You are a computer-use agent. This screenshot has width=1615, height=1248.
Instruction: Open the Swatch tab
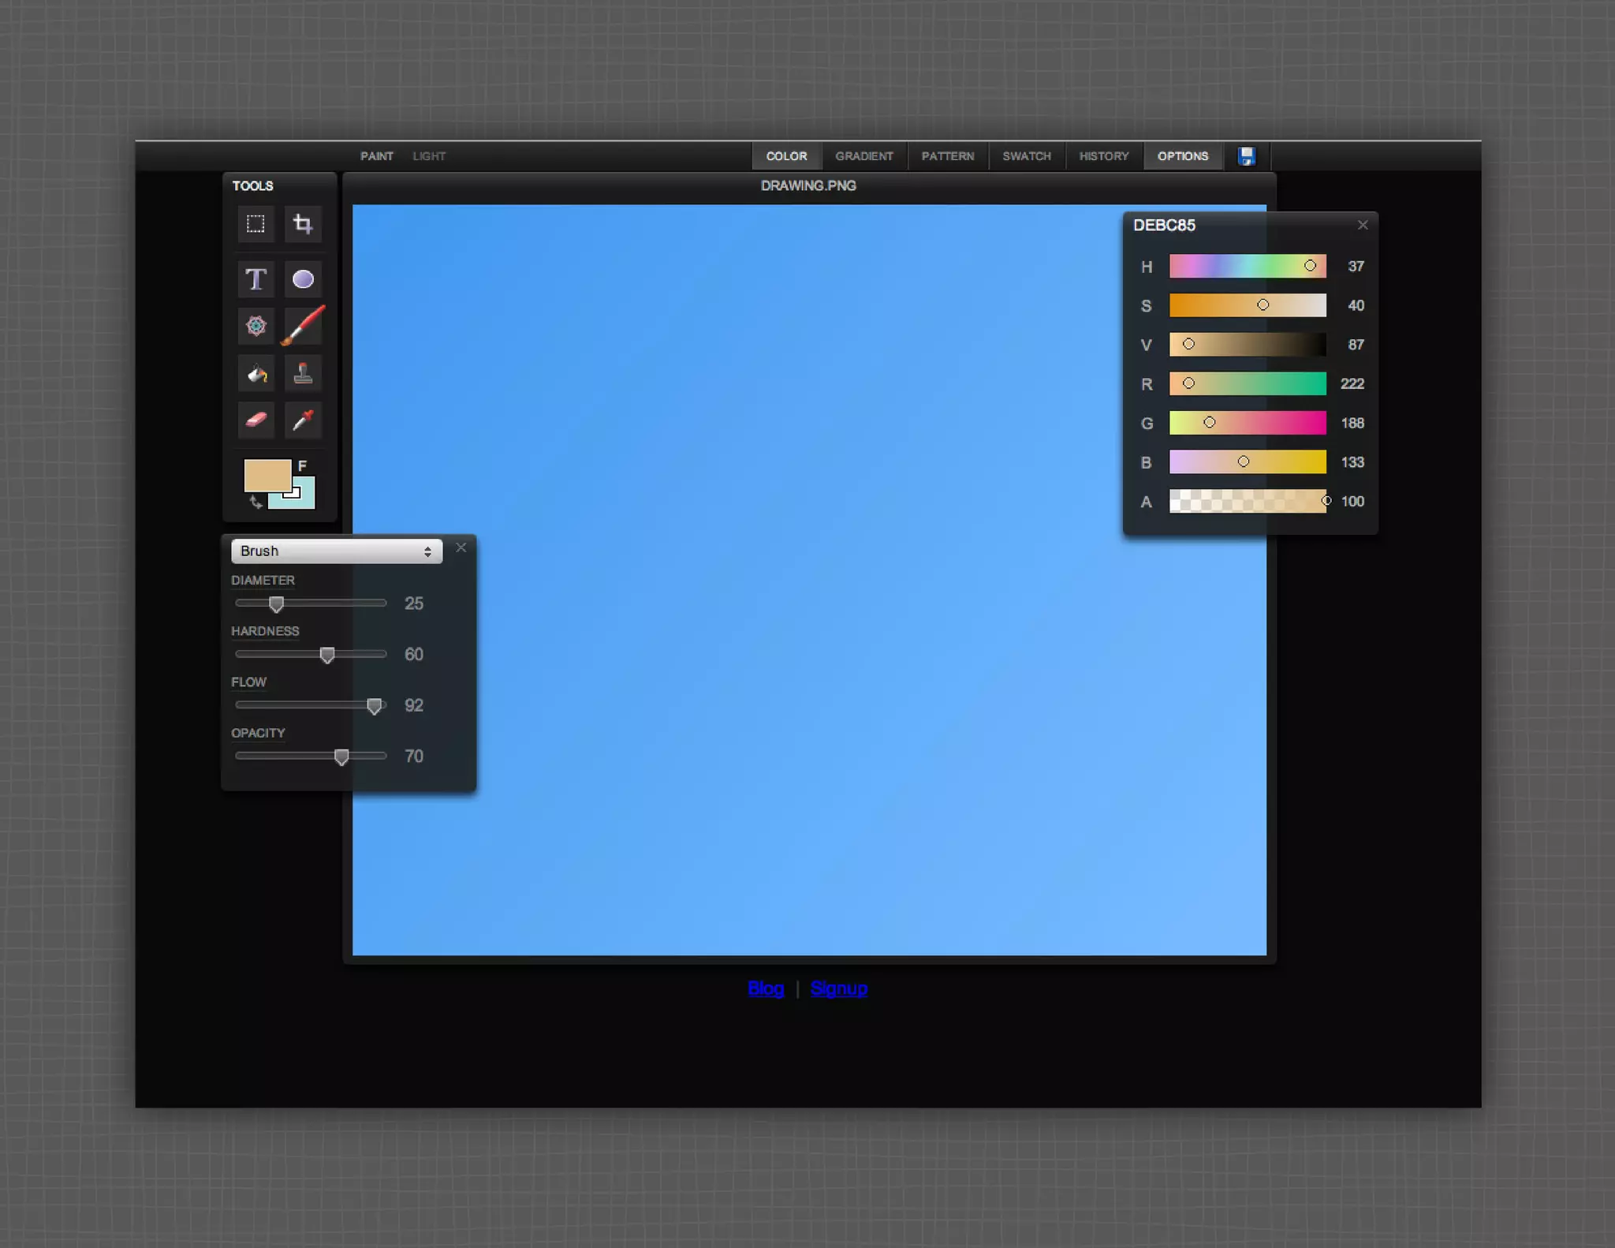1026,156
